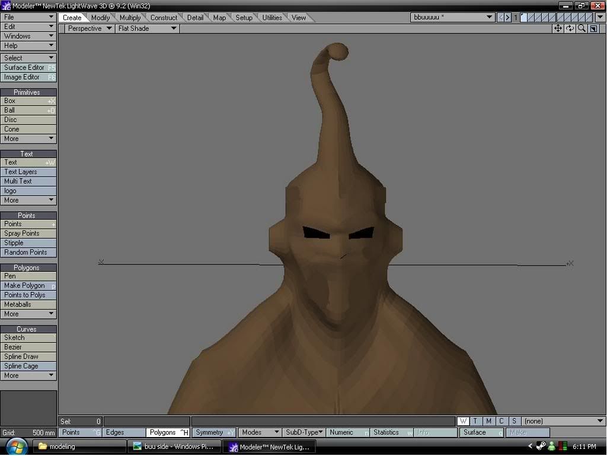Open buu side Windows Picture taskbar item
This screenshot has width=607, height=456.
coord(175,447)
